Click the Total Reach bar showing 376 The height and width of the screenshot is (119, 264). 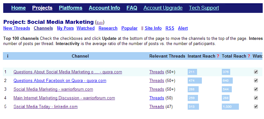(x=226, y=72)
